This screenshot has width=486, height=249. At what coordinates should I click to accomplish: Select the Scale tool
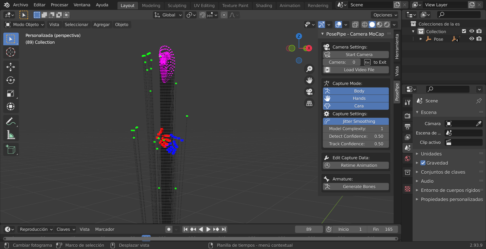(11, 94)
